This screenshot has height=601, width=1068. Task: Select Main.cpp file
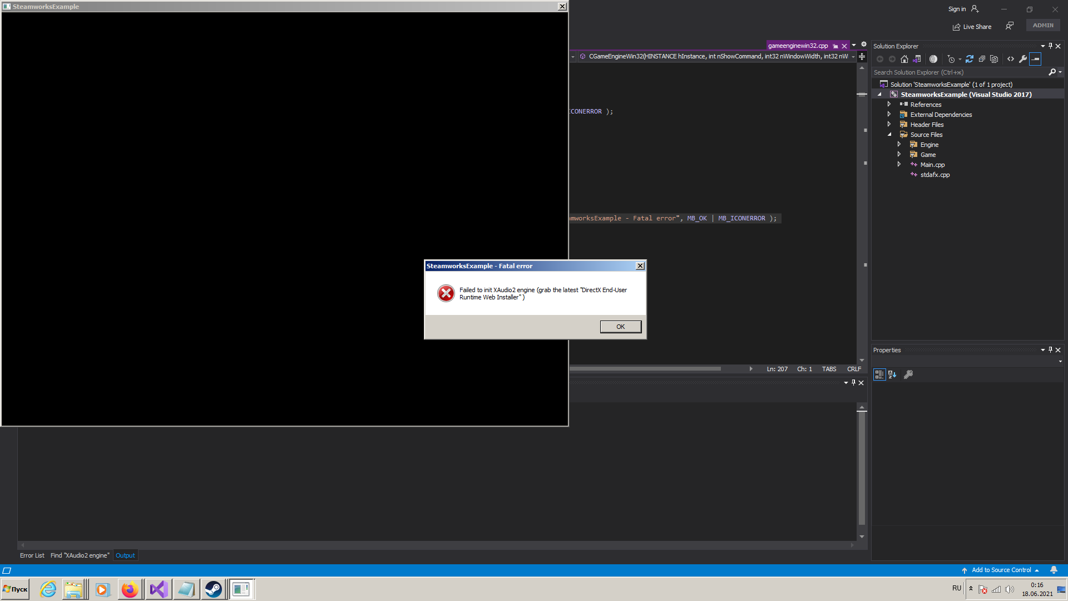point(932,165)
